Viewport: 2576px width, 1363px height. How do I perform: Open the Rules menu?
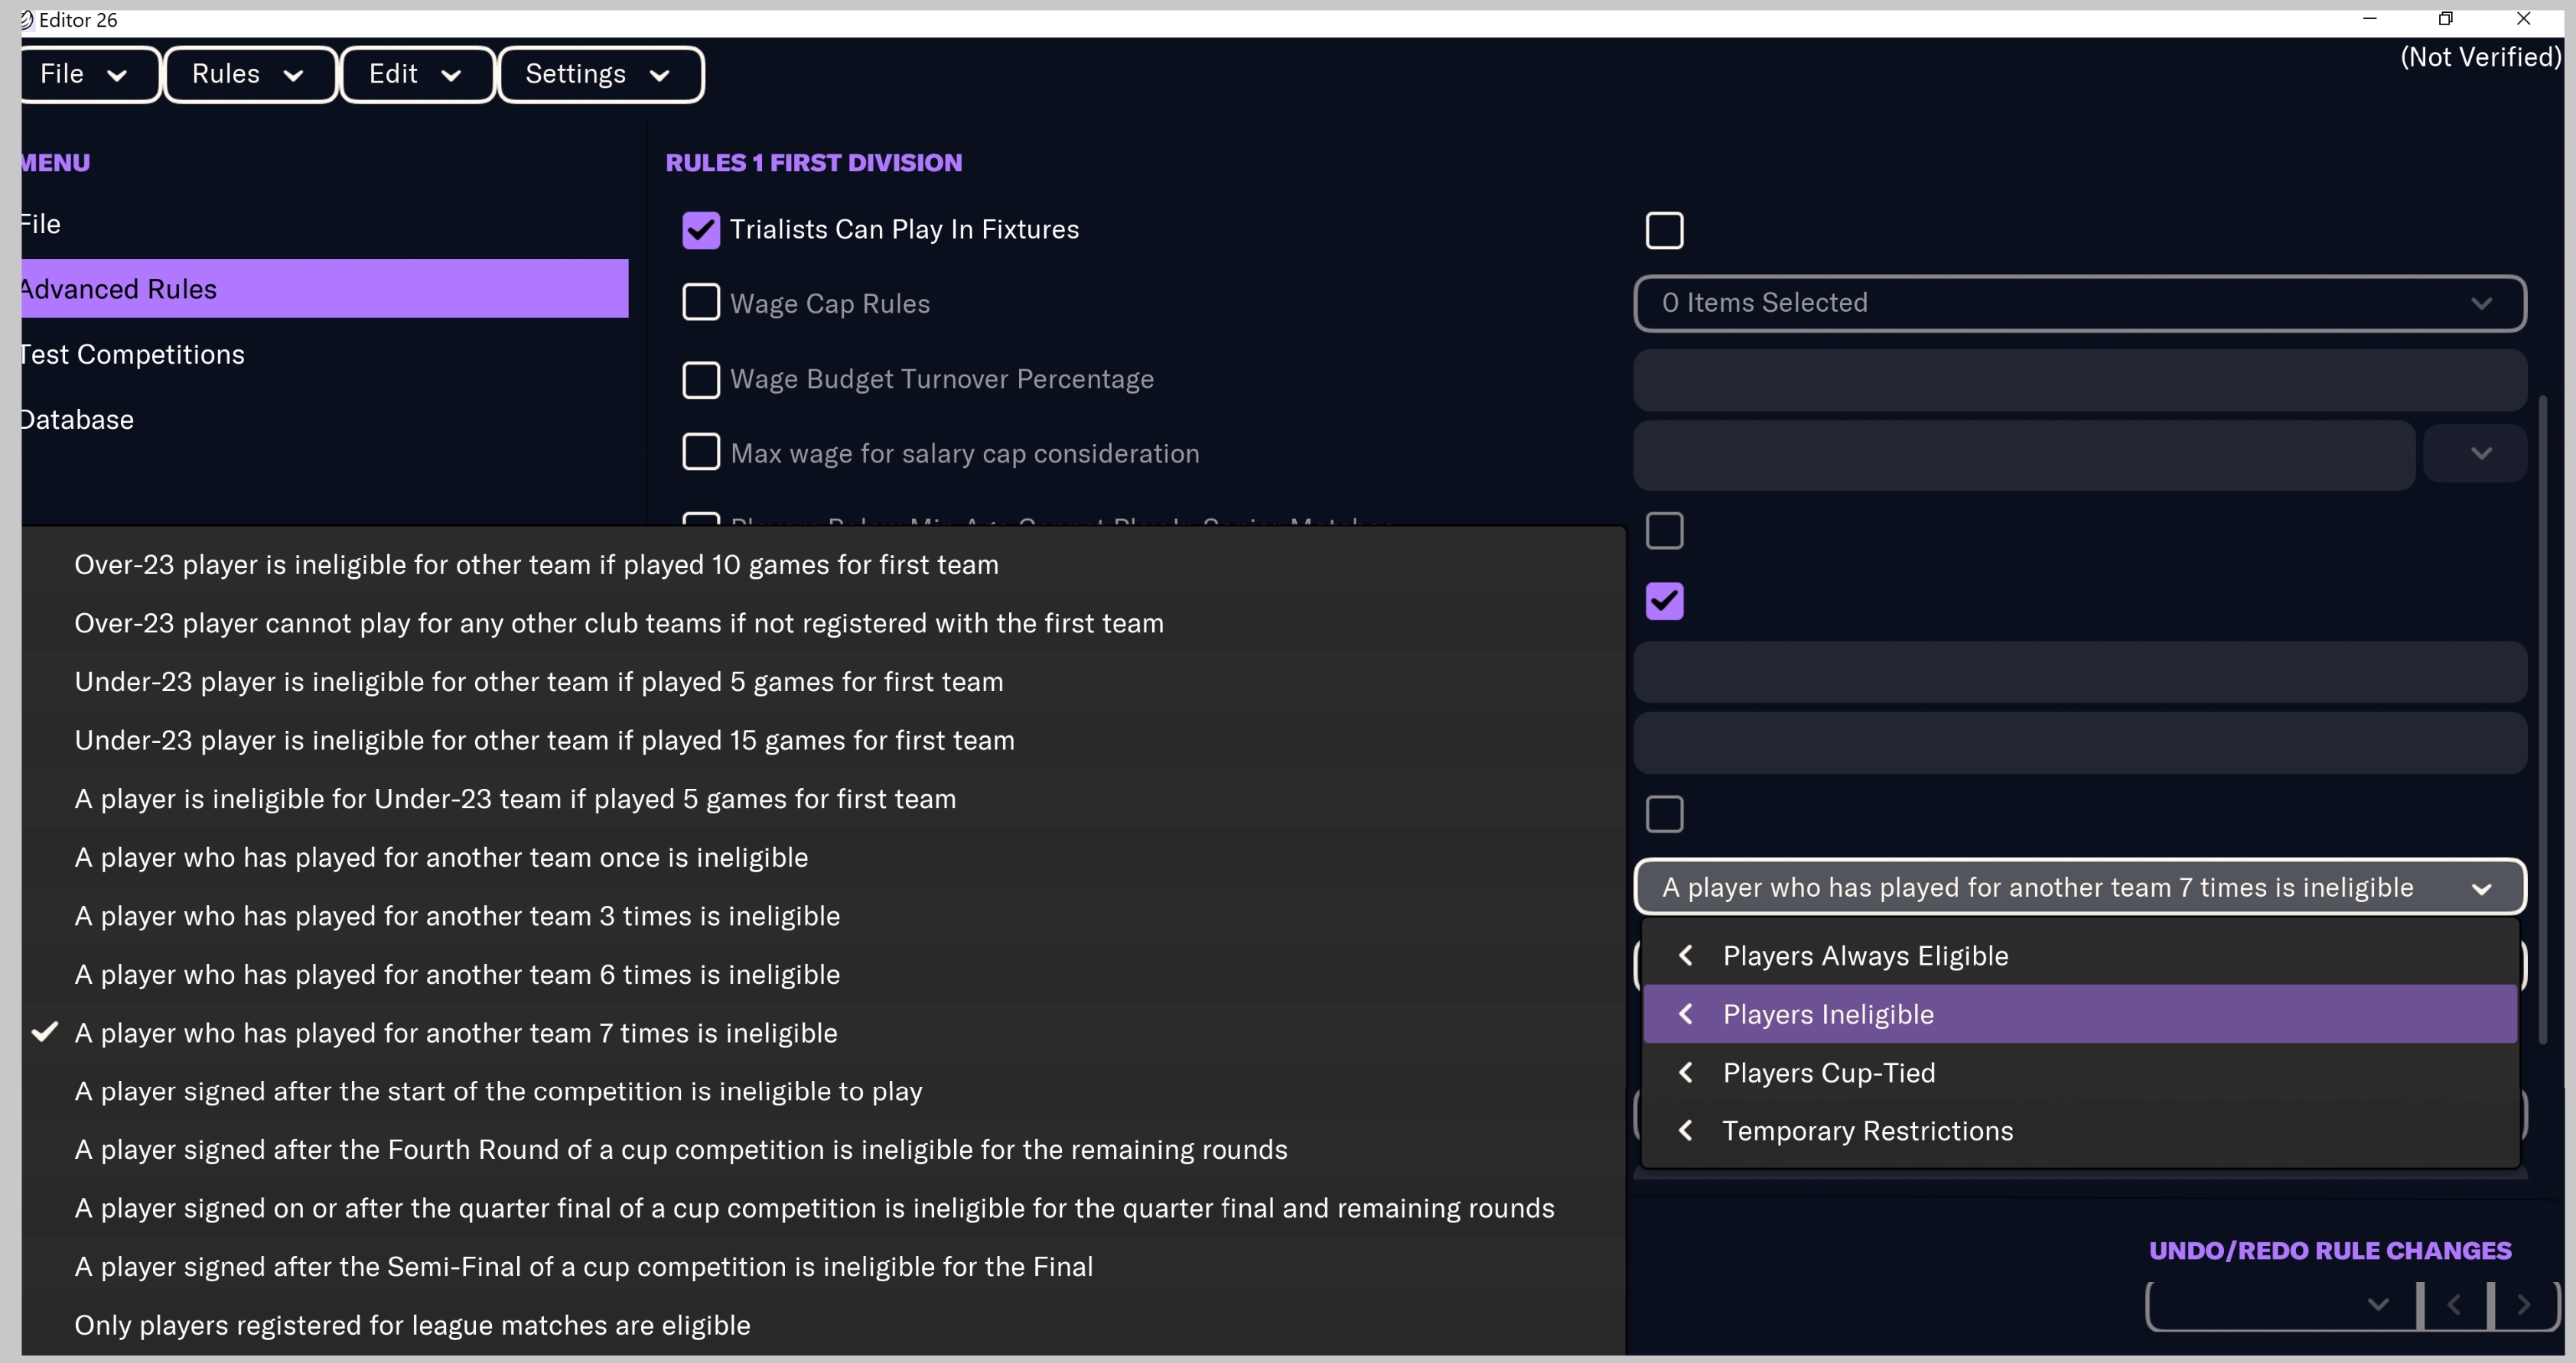coord(247,74)
